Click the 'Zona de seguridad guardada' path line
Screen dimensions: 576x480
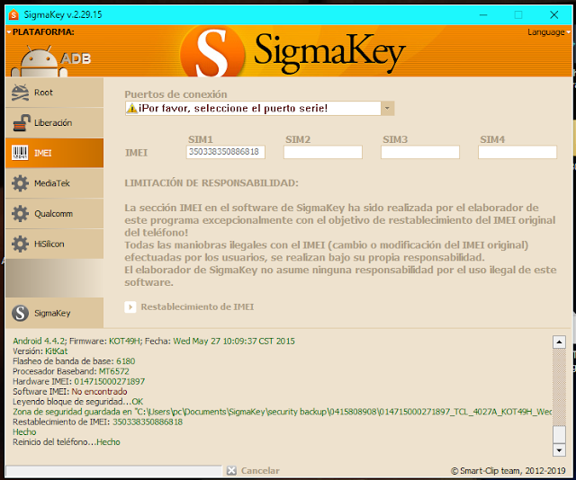click(282, 412)
